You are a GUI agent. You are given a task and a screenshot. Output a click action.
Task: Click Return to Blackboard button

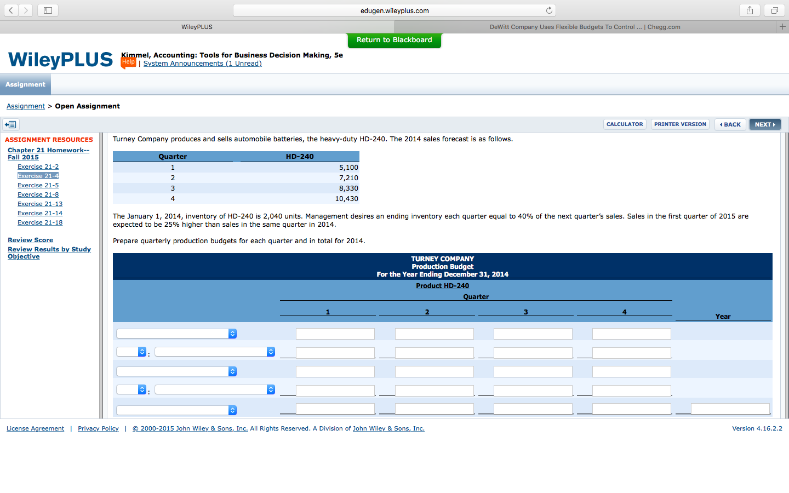point(395,40)
